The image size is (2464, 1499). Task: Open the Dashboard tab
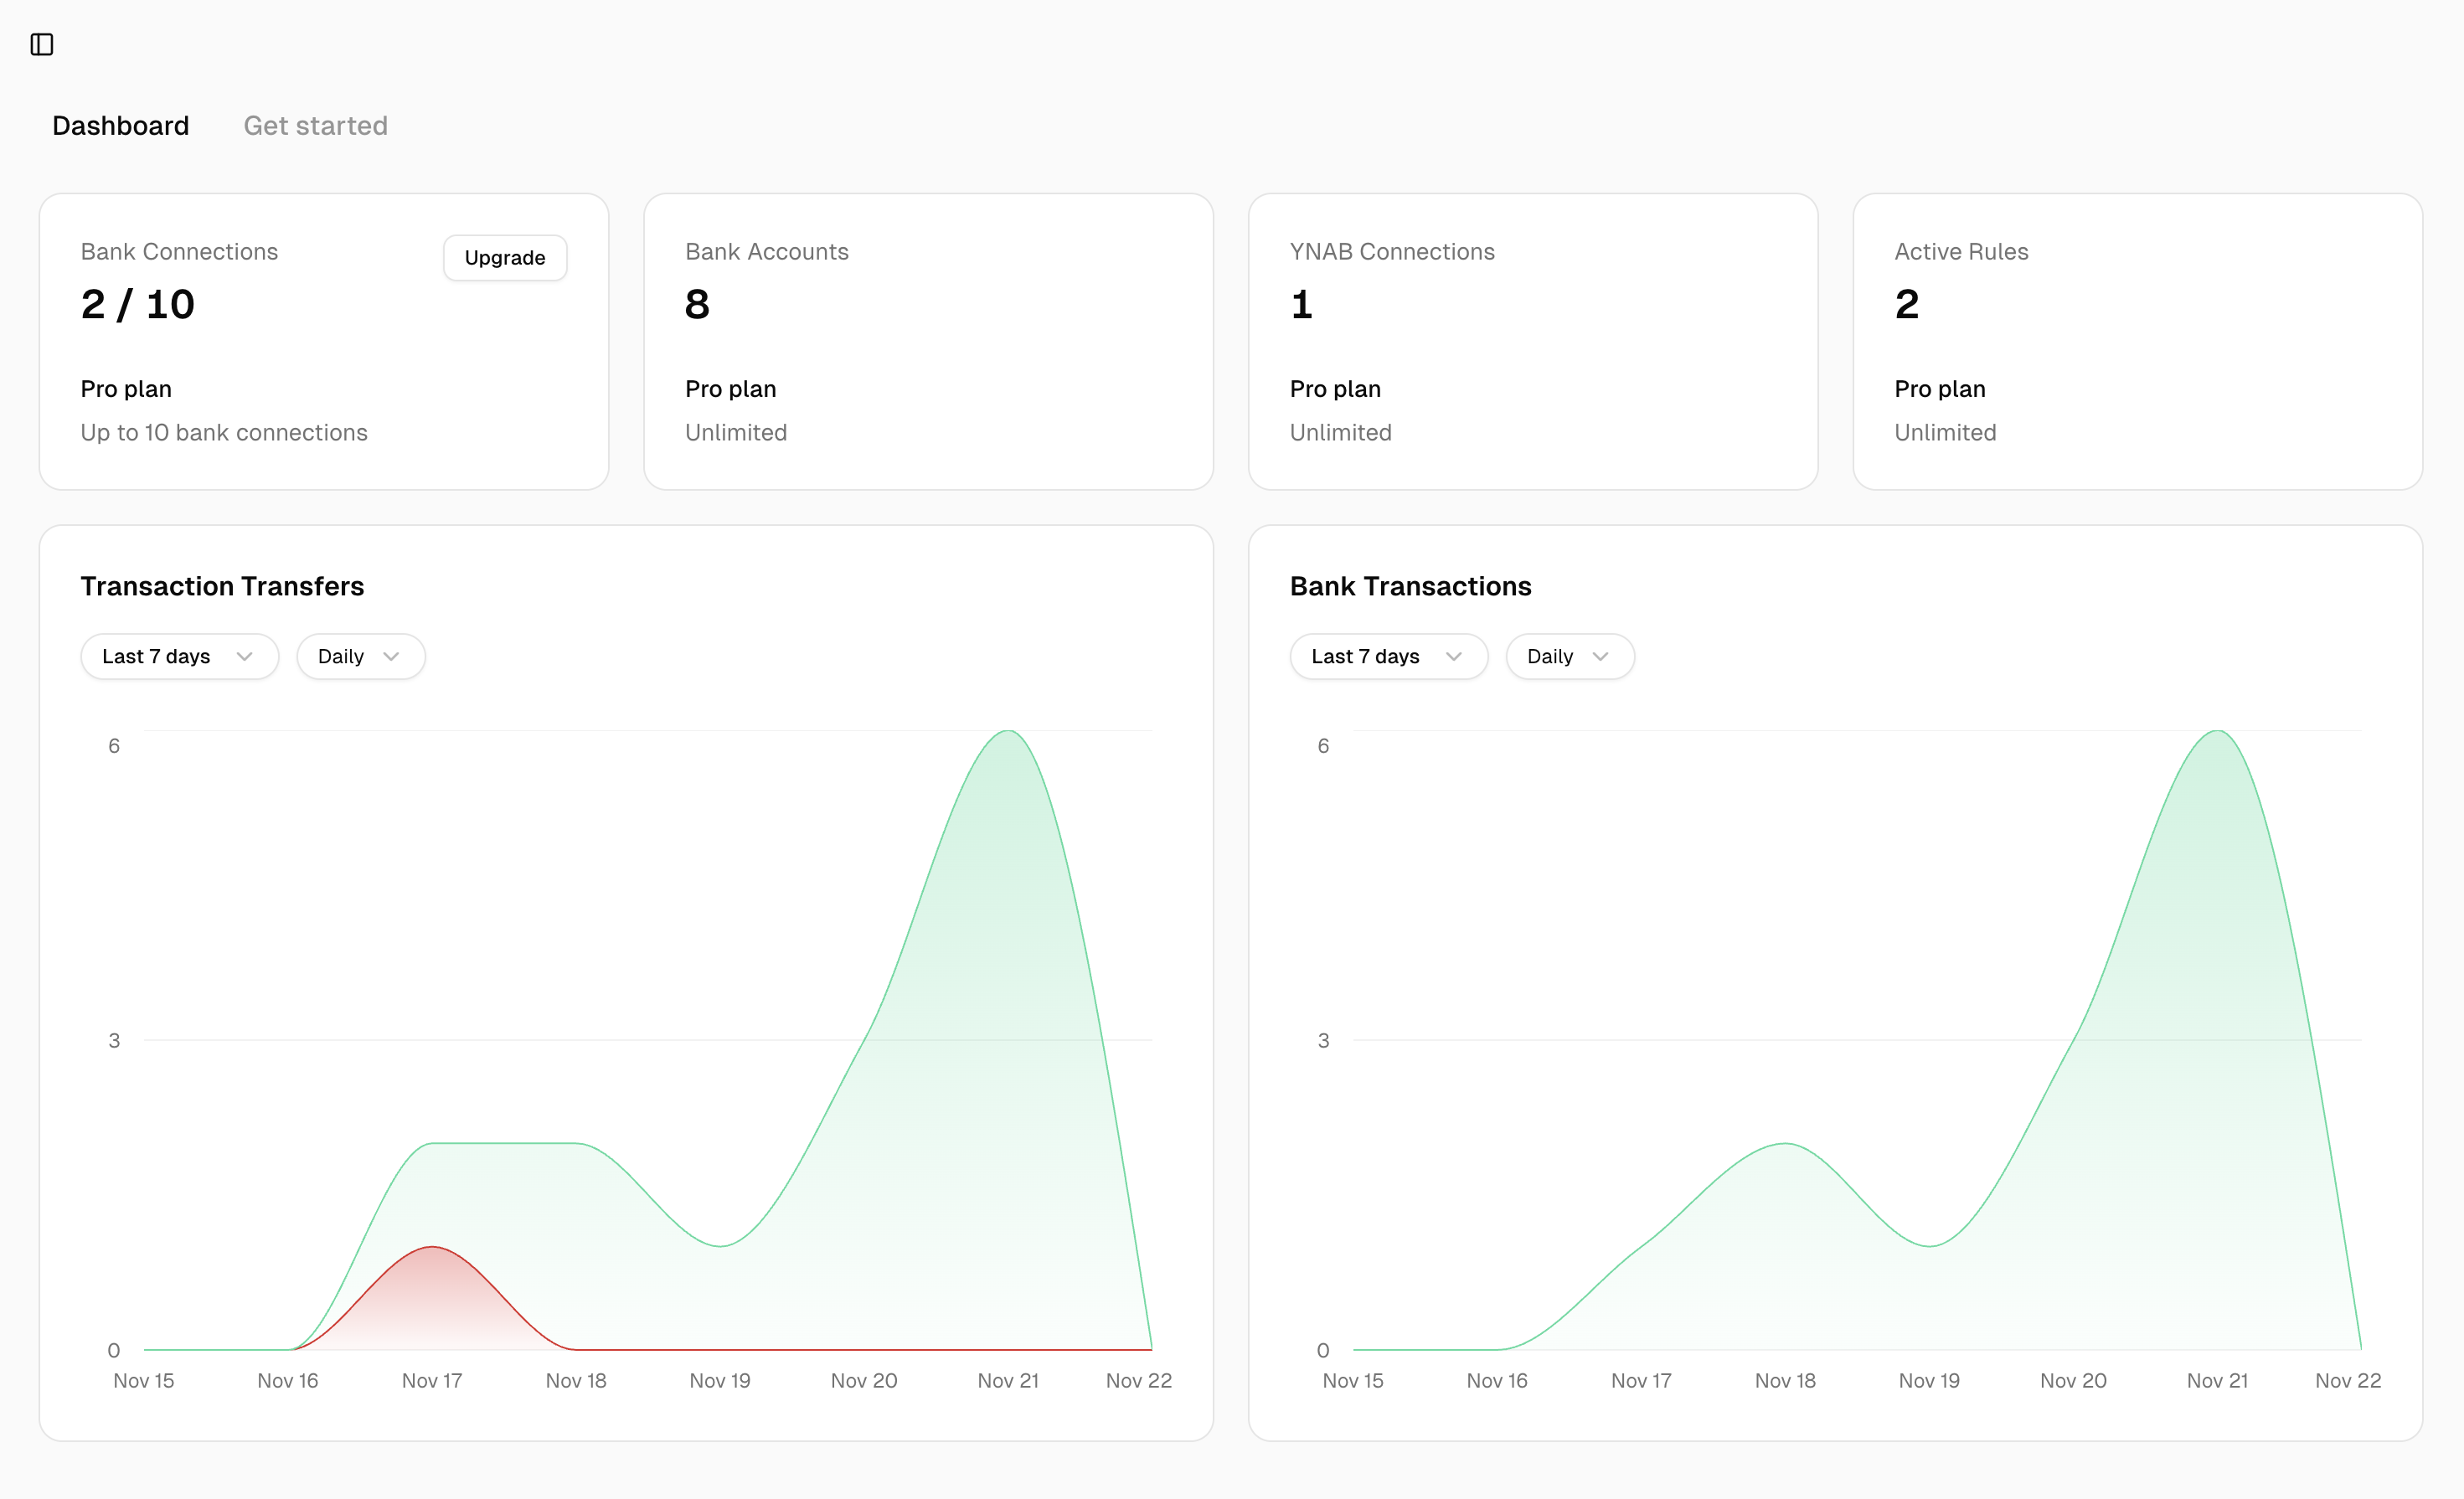point(120,126)
